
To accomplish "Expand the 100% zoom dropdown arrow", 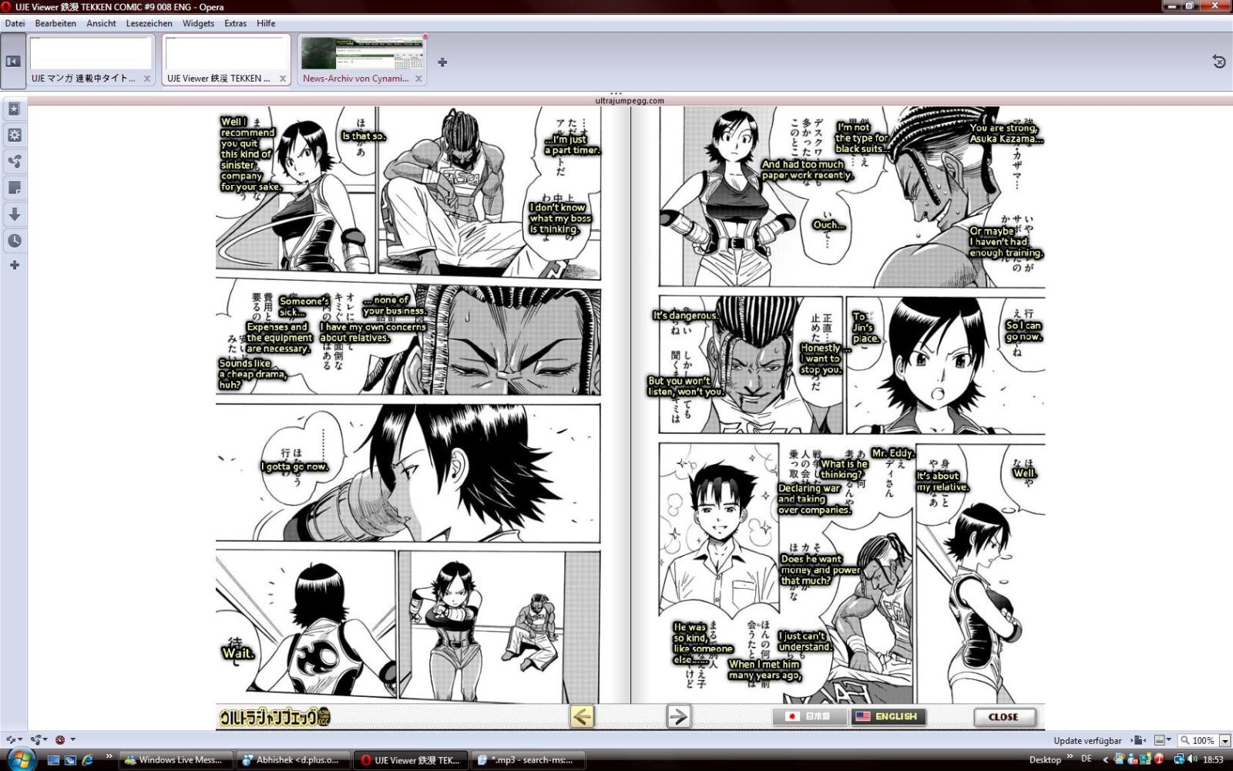I will coord(1225,741).
